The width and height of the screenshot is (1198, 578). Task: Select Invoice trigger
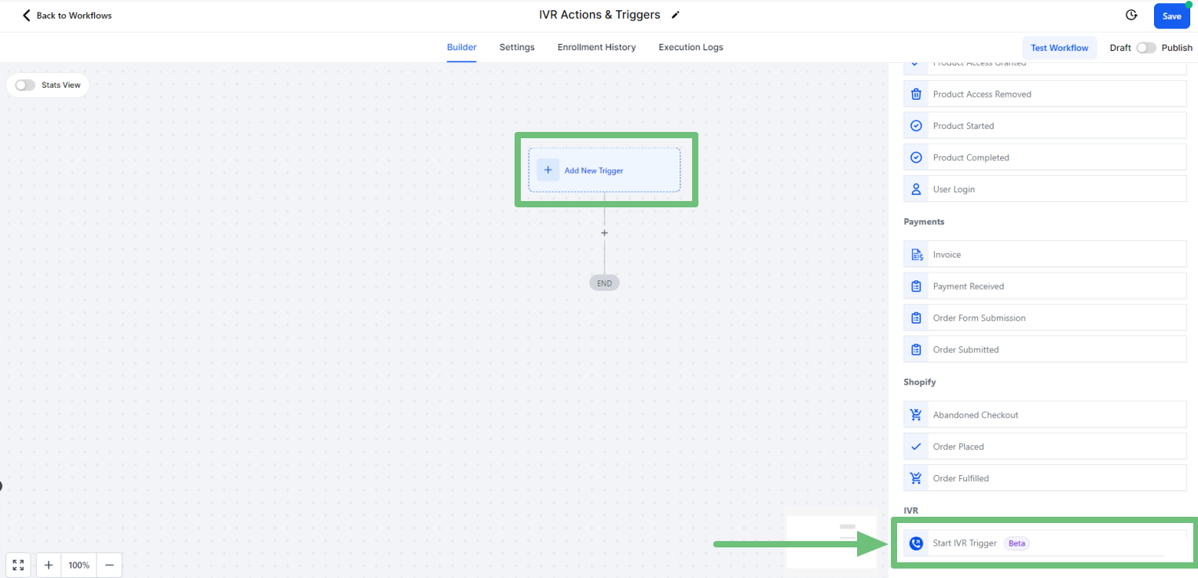[x=1045, y=254]
